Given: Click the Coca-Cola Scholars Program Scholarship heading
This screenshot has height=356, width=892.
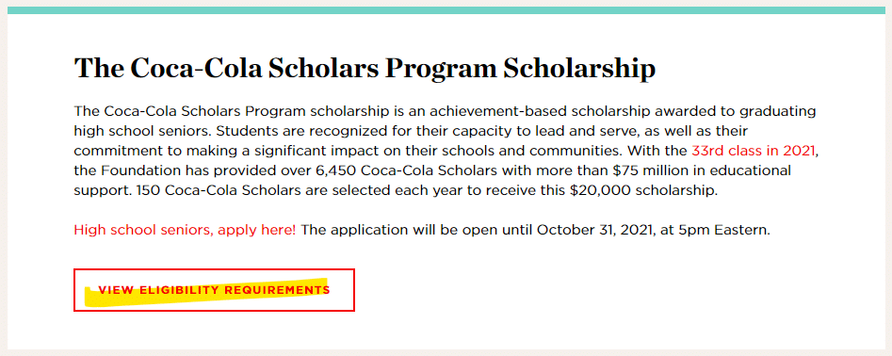Looking at the screenshot, I should click(365, 69).
